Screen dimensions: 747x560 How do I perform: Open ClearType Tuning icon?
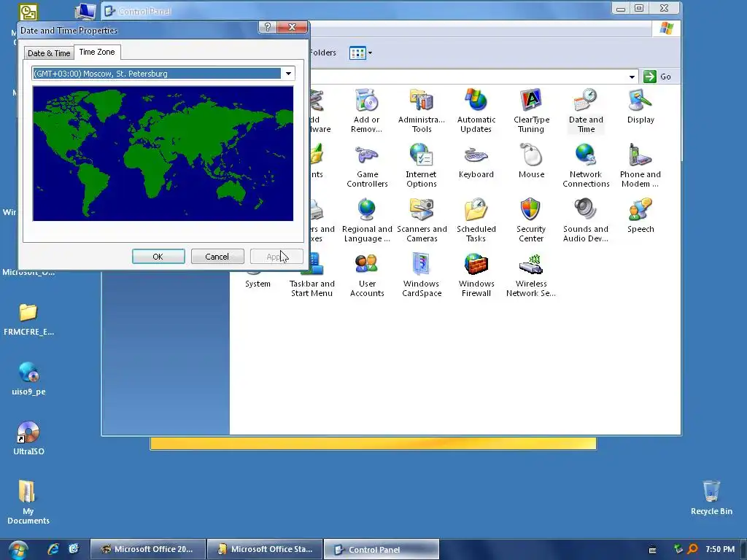(531, 111)
